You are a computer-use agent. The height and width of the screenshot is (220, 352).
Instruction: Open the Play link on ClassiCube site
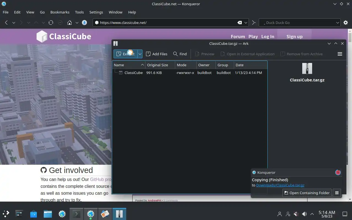(x=253, y=37)
